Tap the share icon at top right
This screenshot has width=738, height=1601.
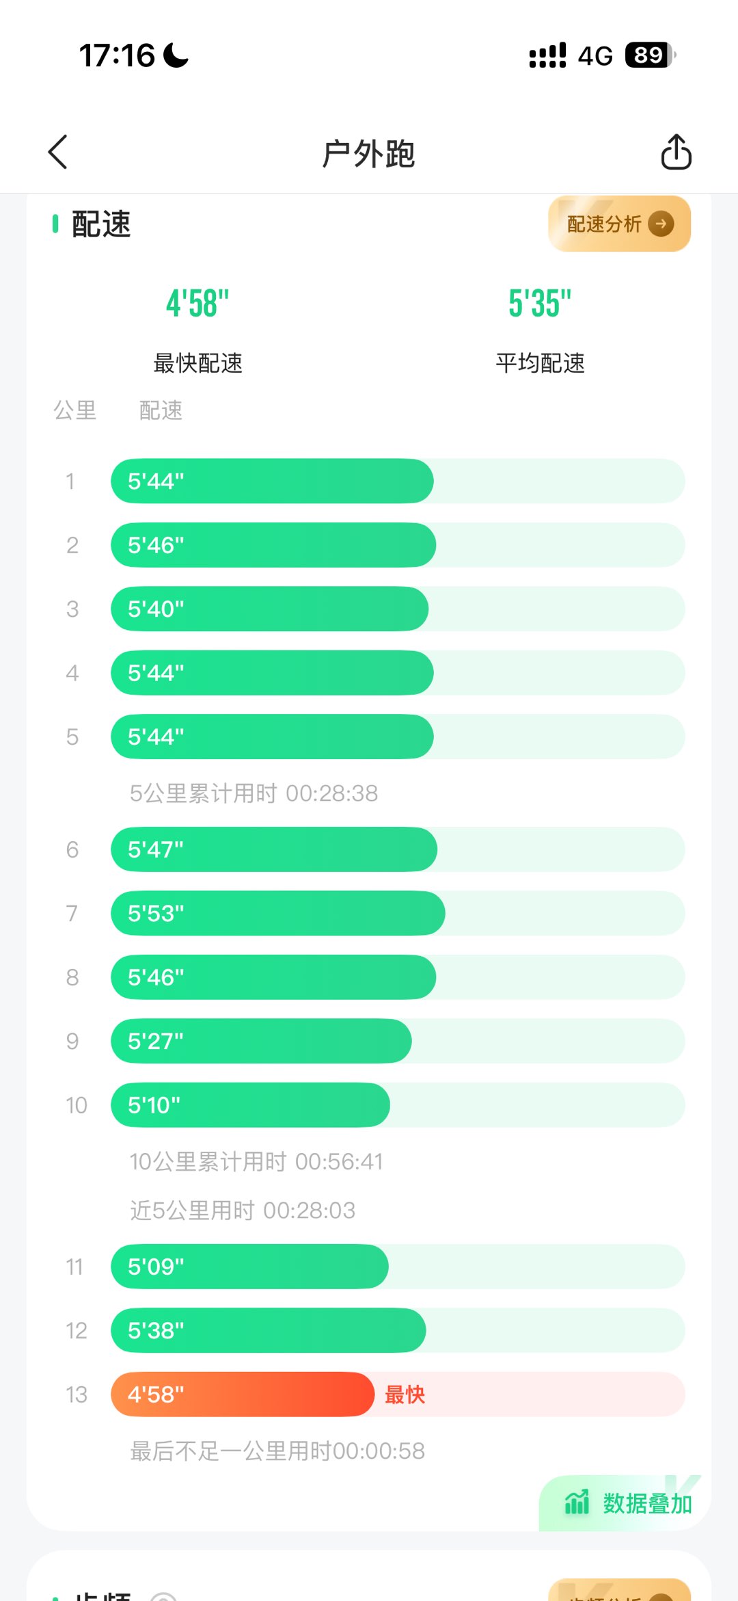[x=676, y=152]
